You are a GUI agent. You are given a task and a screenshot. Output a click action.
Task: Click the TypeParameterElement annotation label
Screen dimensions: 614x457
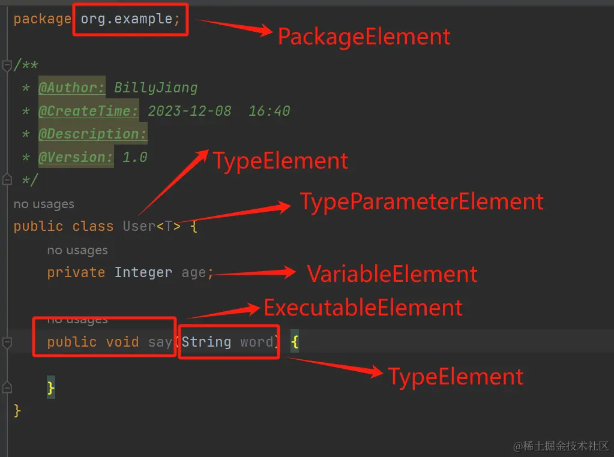(421, 202)
